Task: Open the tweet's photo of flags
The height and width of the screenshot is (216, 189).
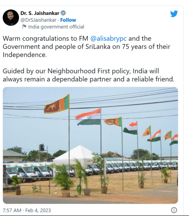Action: [x=90, y=145]
